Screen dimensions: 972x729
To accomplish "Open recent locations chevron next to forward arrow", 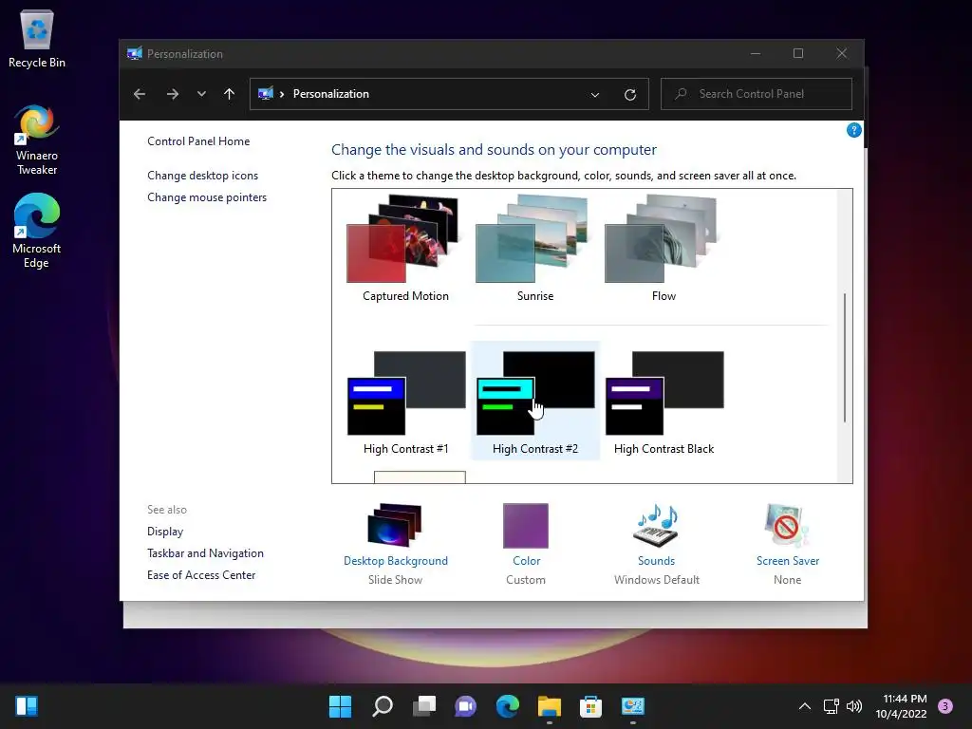I will point(201,94).
